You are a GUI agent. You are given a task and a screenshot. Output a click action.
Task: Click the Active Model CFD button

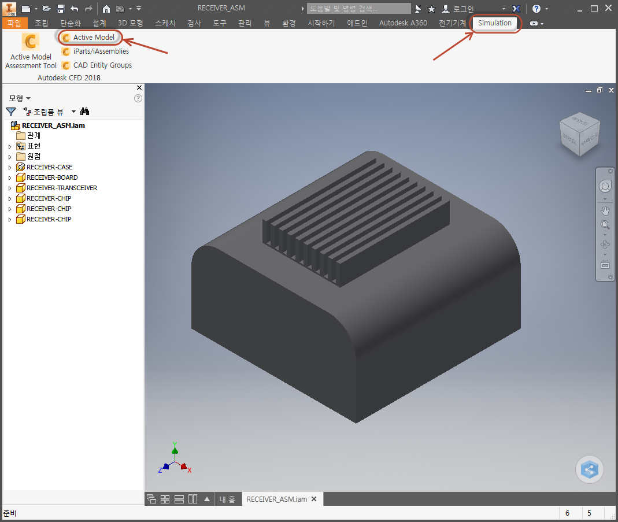pos(88,38)
